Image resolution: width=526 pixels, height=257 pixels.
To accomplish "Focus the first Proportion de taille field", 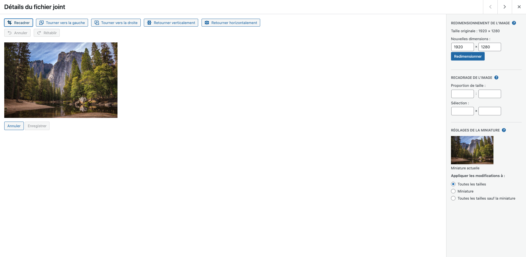I will pyautogui.click(x=462, y=94).
